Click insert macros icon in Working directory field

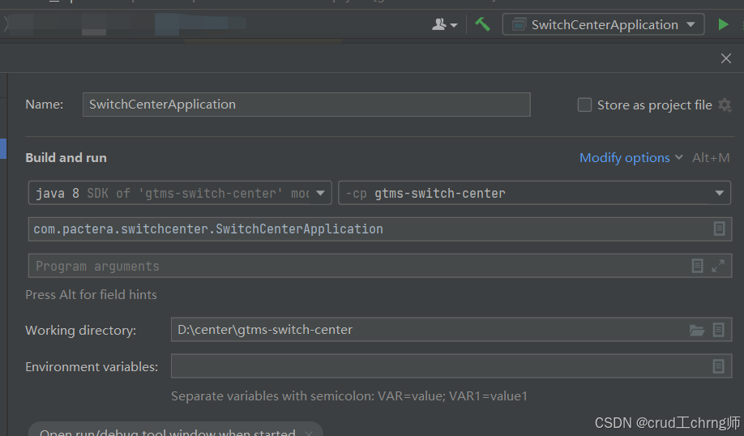click(x=718, y=330)
